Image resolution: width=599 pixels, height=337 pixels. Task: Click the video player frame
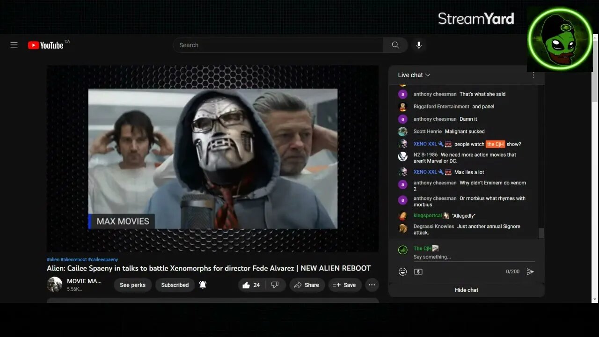point(213,159)
